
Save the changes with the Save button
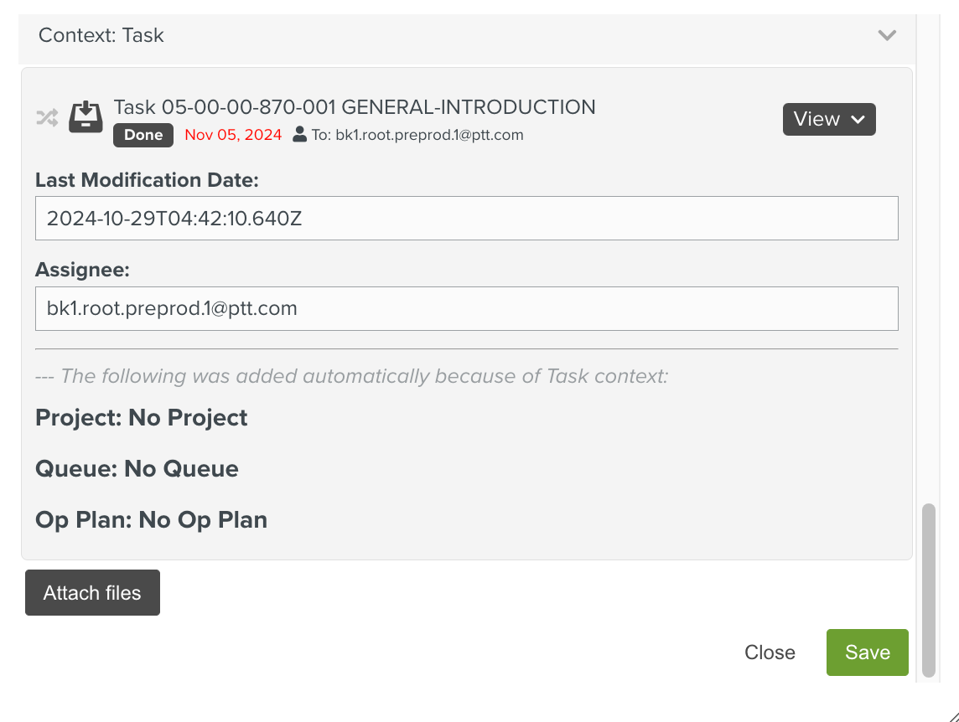coord(868,652)
